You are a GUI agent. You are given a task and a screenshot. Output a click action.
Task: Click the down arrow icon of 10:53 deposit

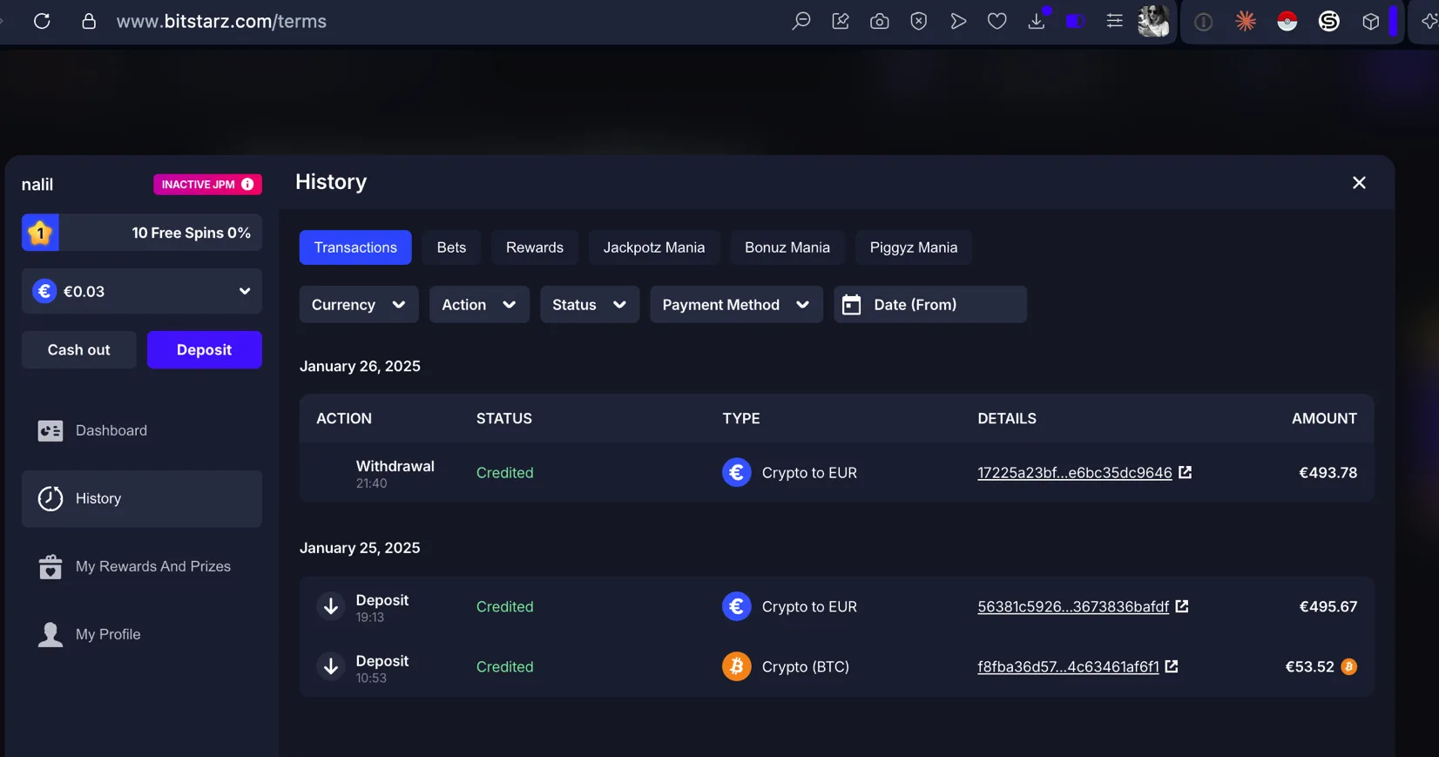pos(331,667)
